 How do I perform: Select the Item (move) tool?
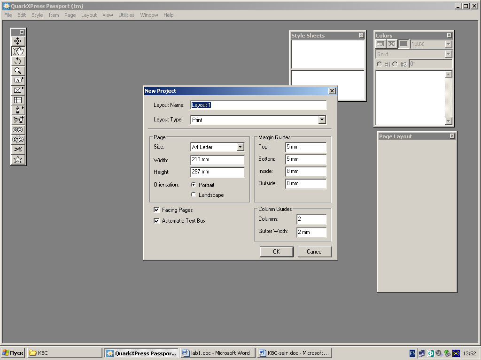pyautogui.click(x=18, y=41)
